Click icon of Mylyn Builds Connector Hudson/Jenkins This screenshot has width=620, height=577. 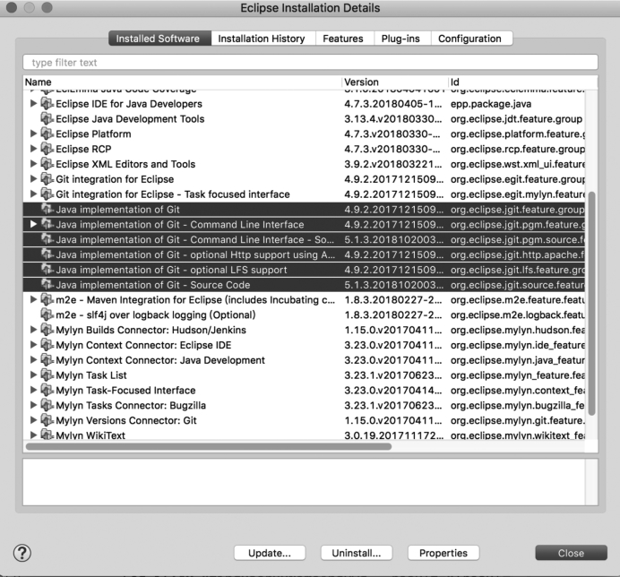point(47,330)
